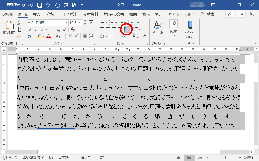Image resolution: width=259 pixels, height=161 pixels.
Task: Toggle Superscript formatting
Action: [x=64, y=29]
